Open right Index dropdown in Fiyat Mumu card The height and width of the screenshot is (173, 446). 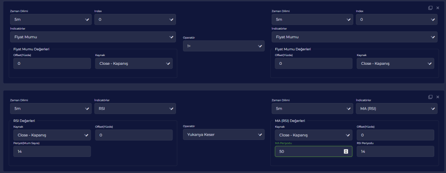click(x=396, y=20)
